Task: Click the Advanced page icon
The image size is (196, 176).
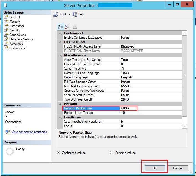Action: coord(6,44)
